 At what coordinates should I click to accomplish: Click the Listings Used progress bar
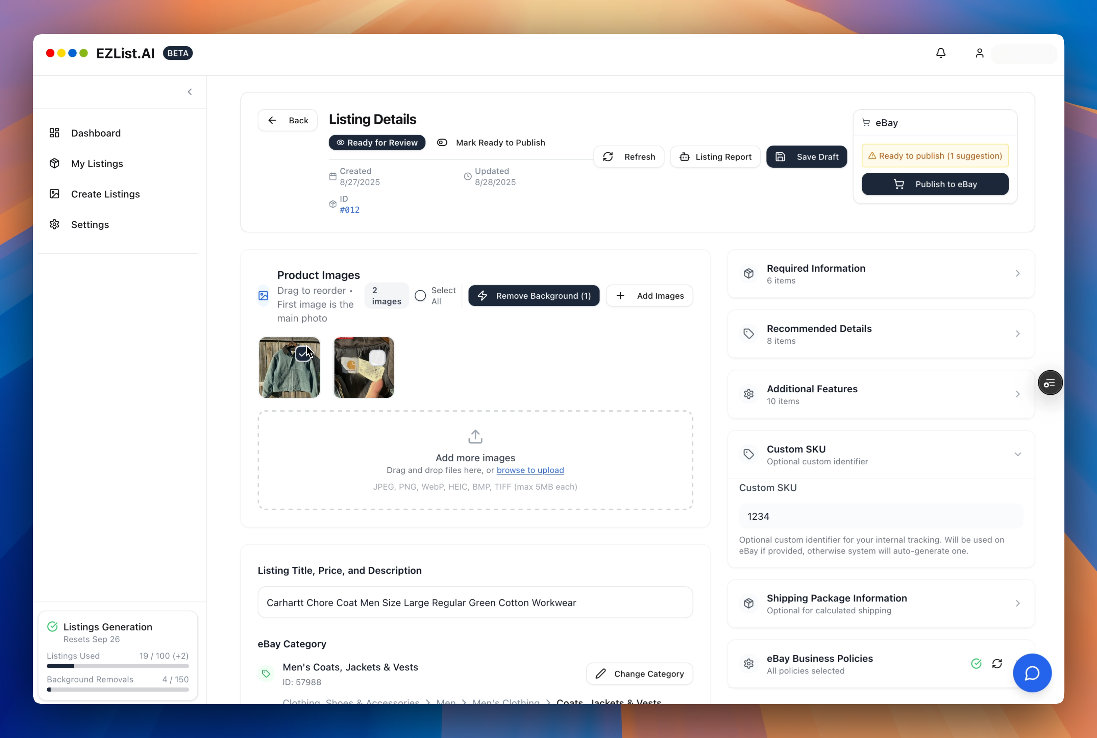pyautogui.click(x=118, y=666)
